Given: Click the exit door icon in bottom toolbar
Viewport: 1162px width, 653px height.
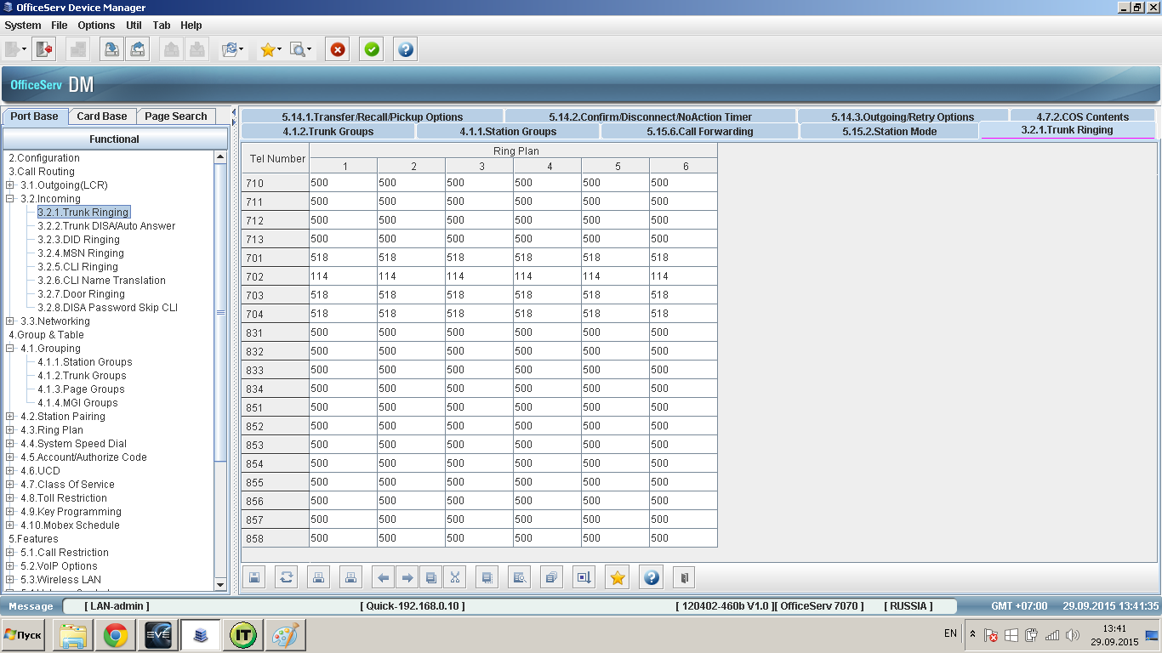Looking at the screenshot, I should [683, 577].
